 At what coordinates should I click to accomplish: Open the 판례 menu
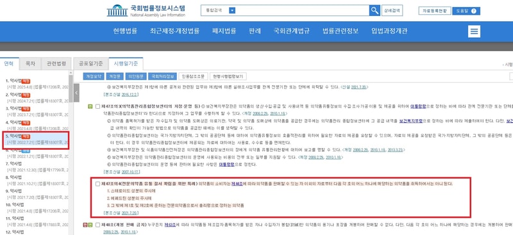(255, 31)
